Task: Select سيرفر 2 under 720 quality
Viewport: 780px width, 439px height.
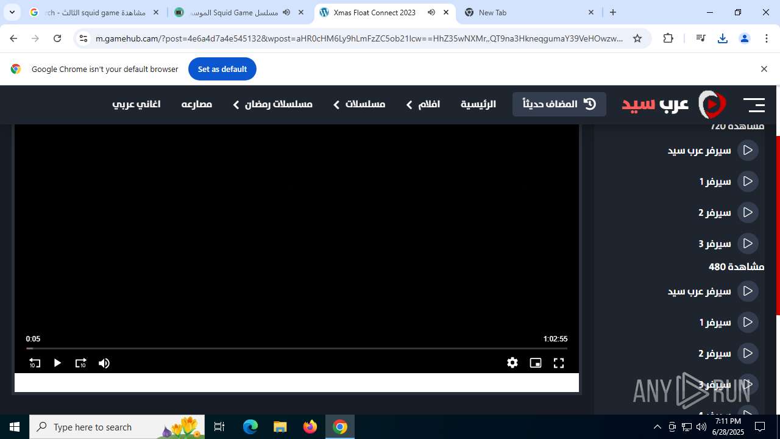Action: (x=728, y=212)
